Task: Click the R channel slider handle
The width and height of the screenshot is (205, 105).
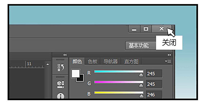Action: (x=141, y=75)
